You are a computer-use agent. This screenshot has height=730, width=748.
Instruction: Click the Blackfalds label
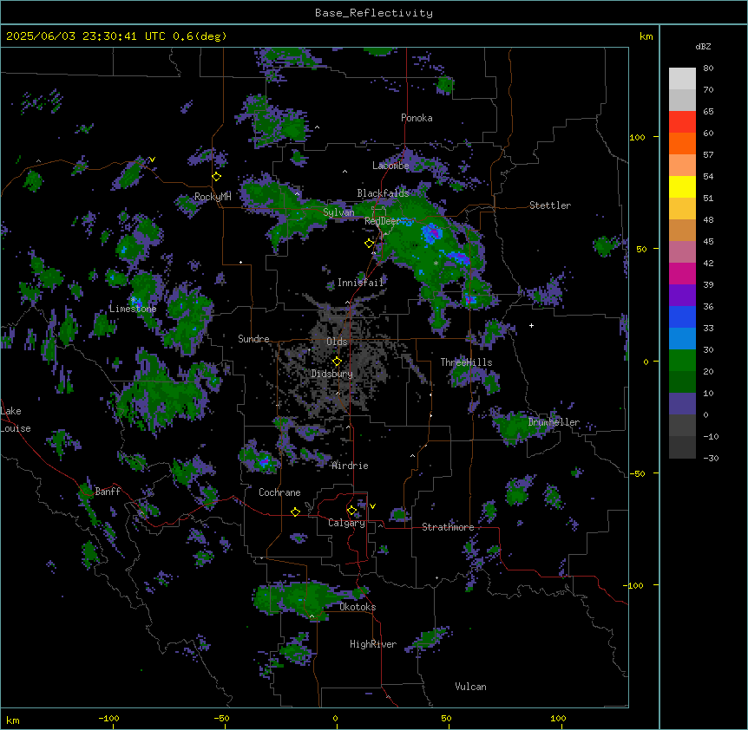[383, 193]
